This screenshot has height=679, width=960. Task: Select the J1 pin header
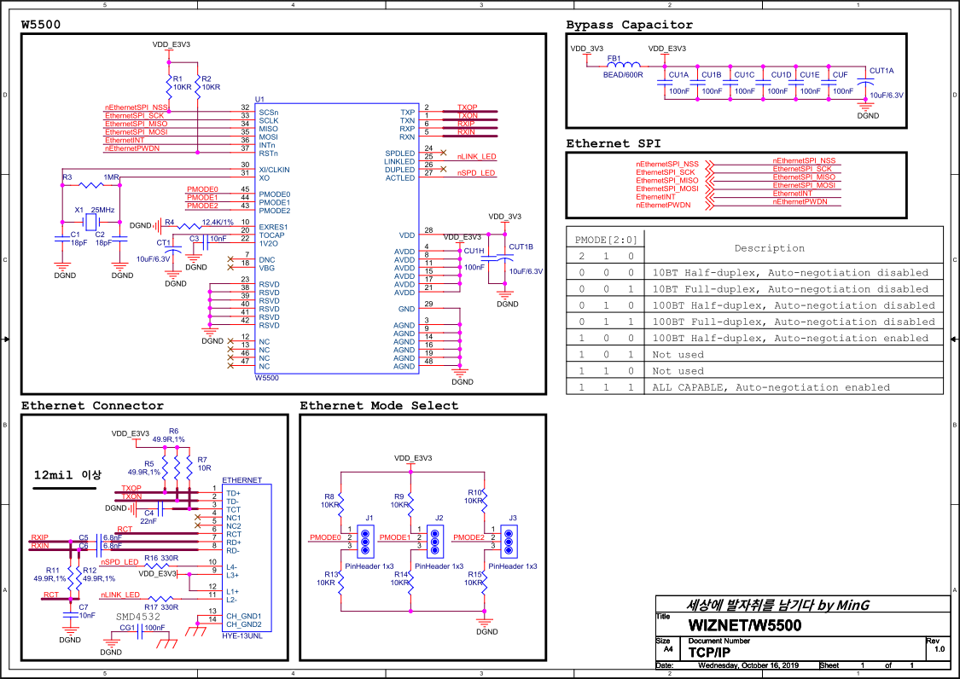pos(365,542)
